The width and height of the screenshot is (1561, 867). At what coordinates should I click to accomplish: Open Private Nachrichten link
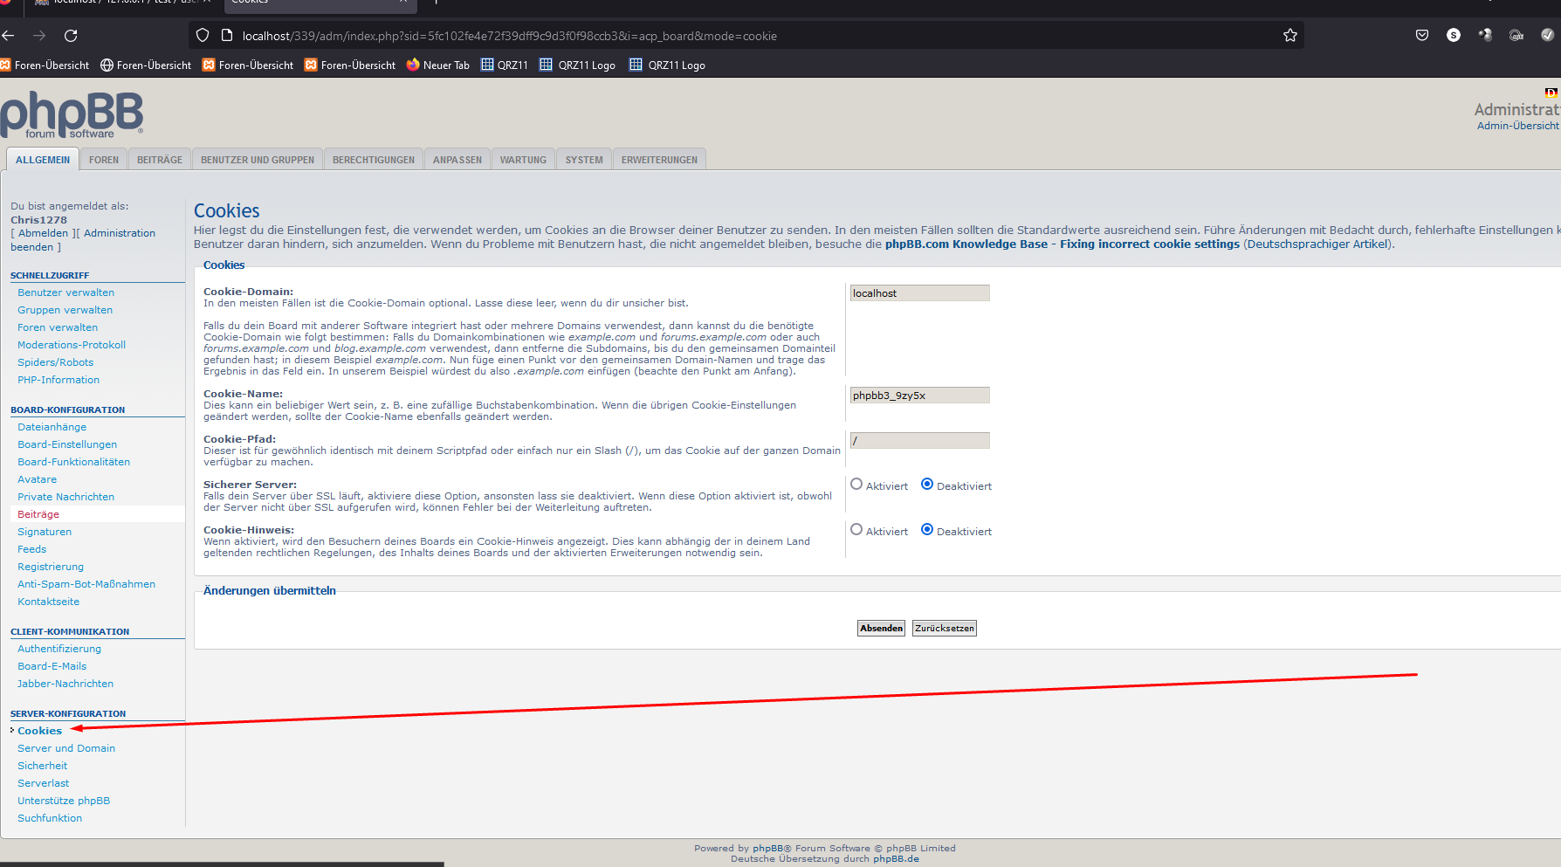[x=65, y=497]
